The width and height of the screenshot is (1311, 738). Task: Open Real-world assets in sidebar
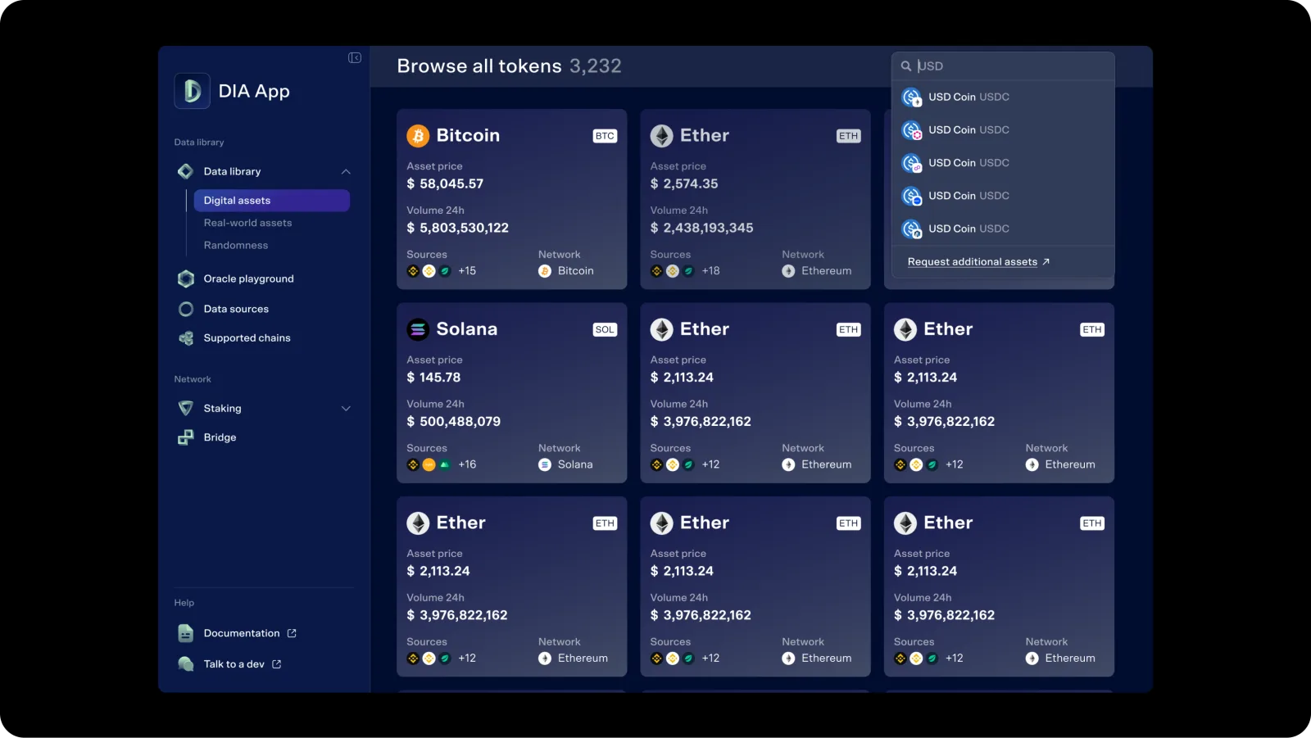click(x=247, y=223)
